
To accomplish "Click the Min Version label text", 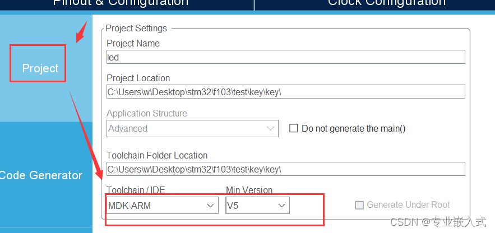I will click(x=249, y=190).
